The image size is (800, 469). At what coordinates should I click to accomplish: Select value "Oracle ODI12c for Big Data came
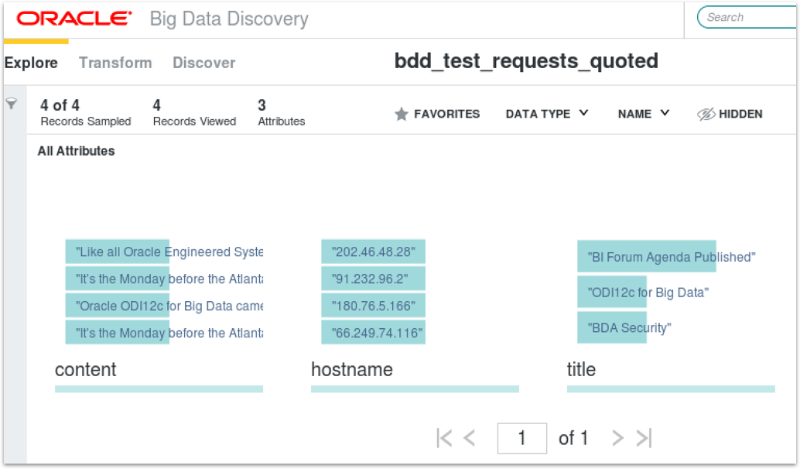164,306
